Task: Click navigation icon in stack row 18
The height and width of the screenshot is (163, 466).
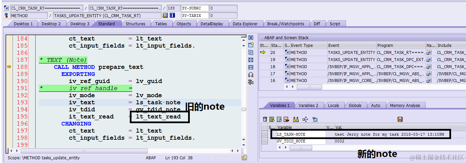Action: coord(429,66)
